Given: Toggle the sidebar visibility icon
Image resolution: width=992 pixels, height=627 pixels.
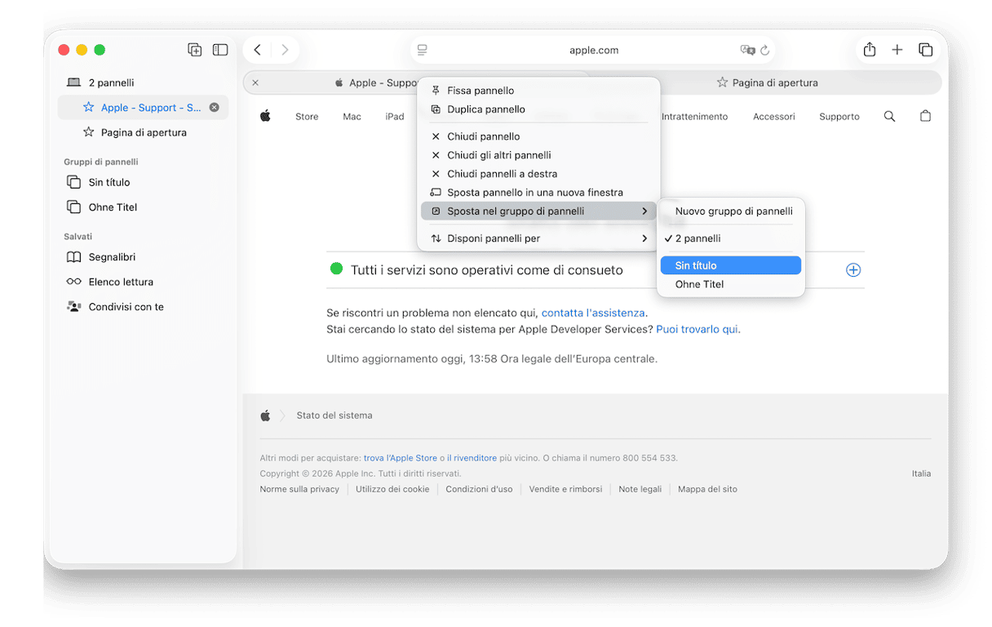Looking at the screenshot, I should [x=220, y=50].
